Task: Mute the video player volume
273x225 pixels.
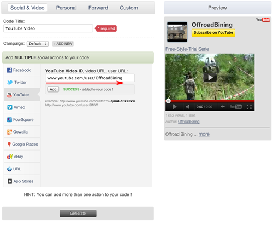Action: point(187,107)
